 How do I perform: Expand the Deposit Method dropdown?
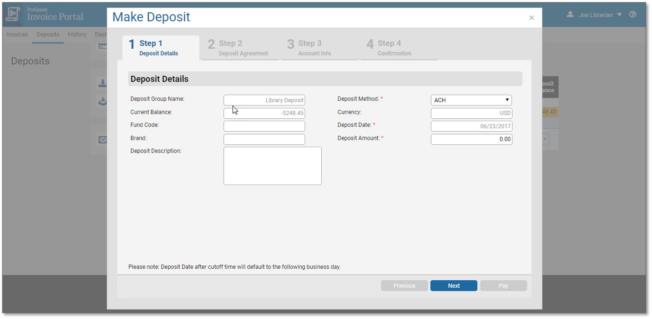point(471,100)
